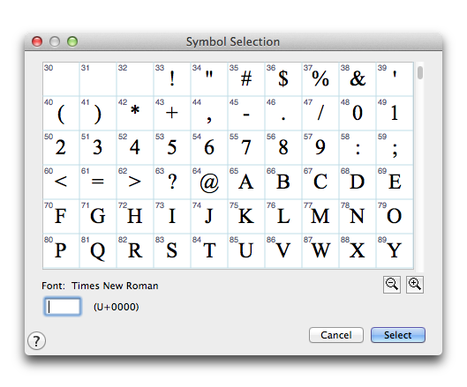Choose the dollar sign symbol
This screenshot has width=467, height=387.
pyautogui.click(x=283, y=78)
